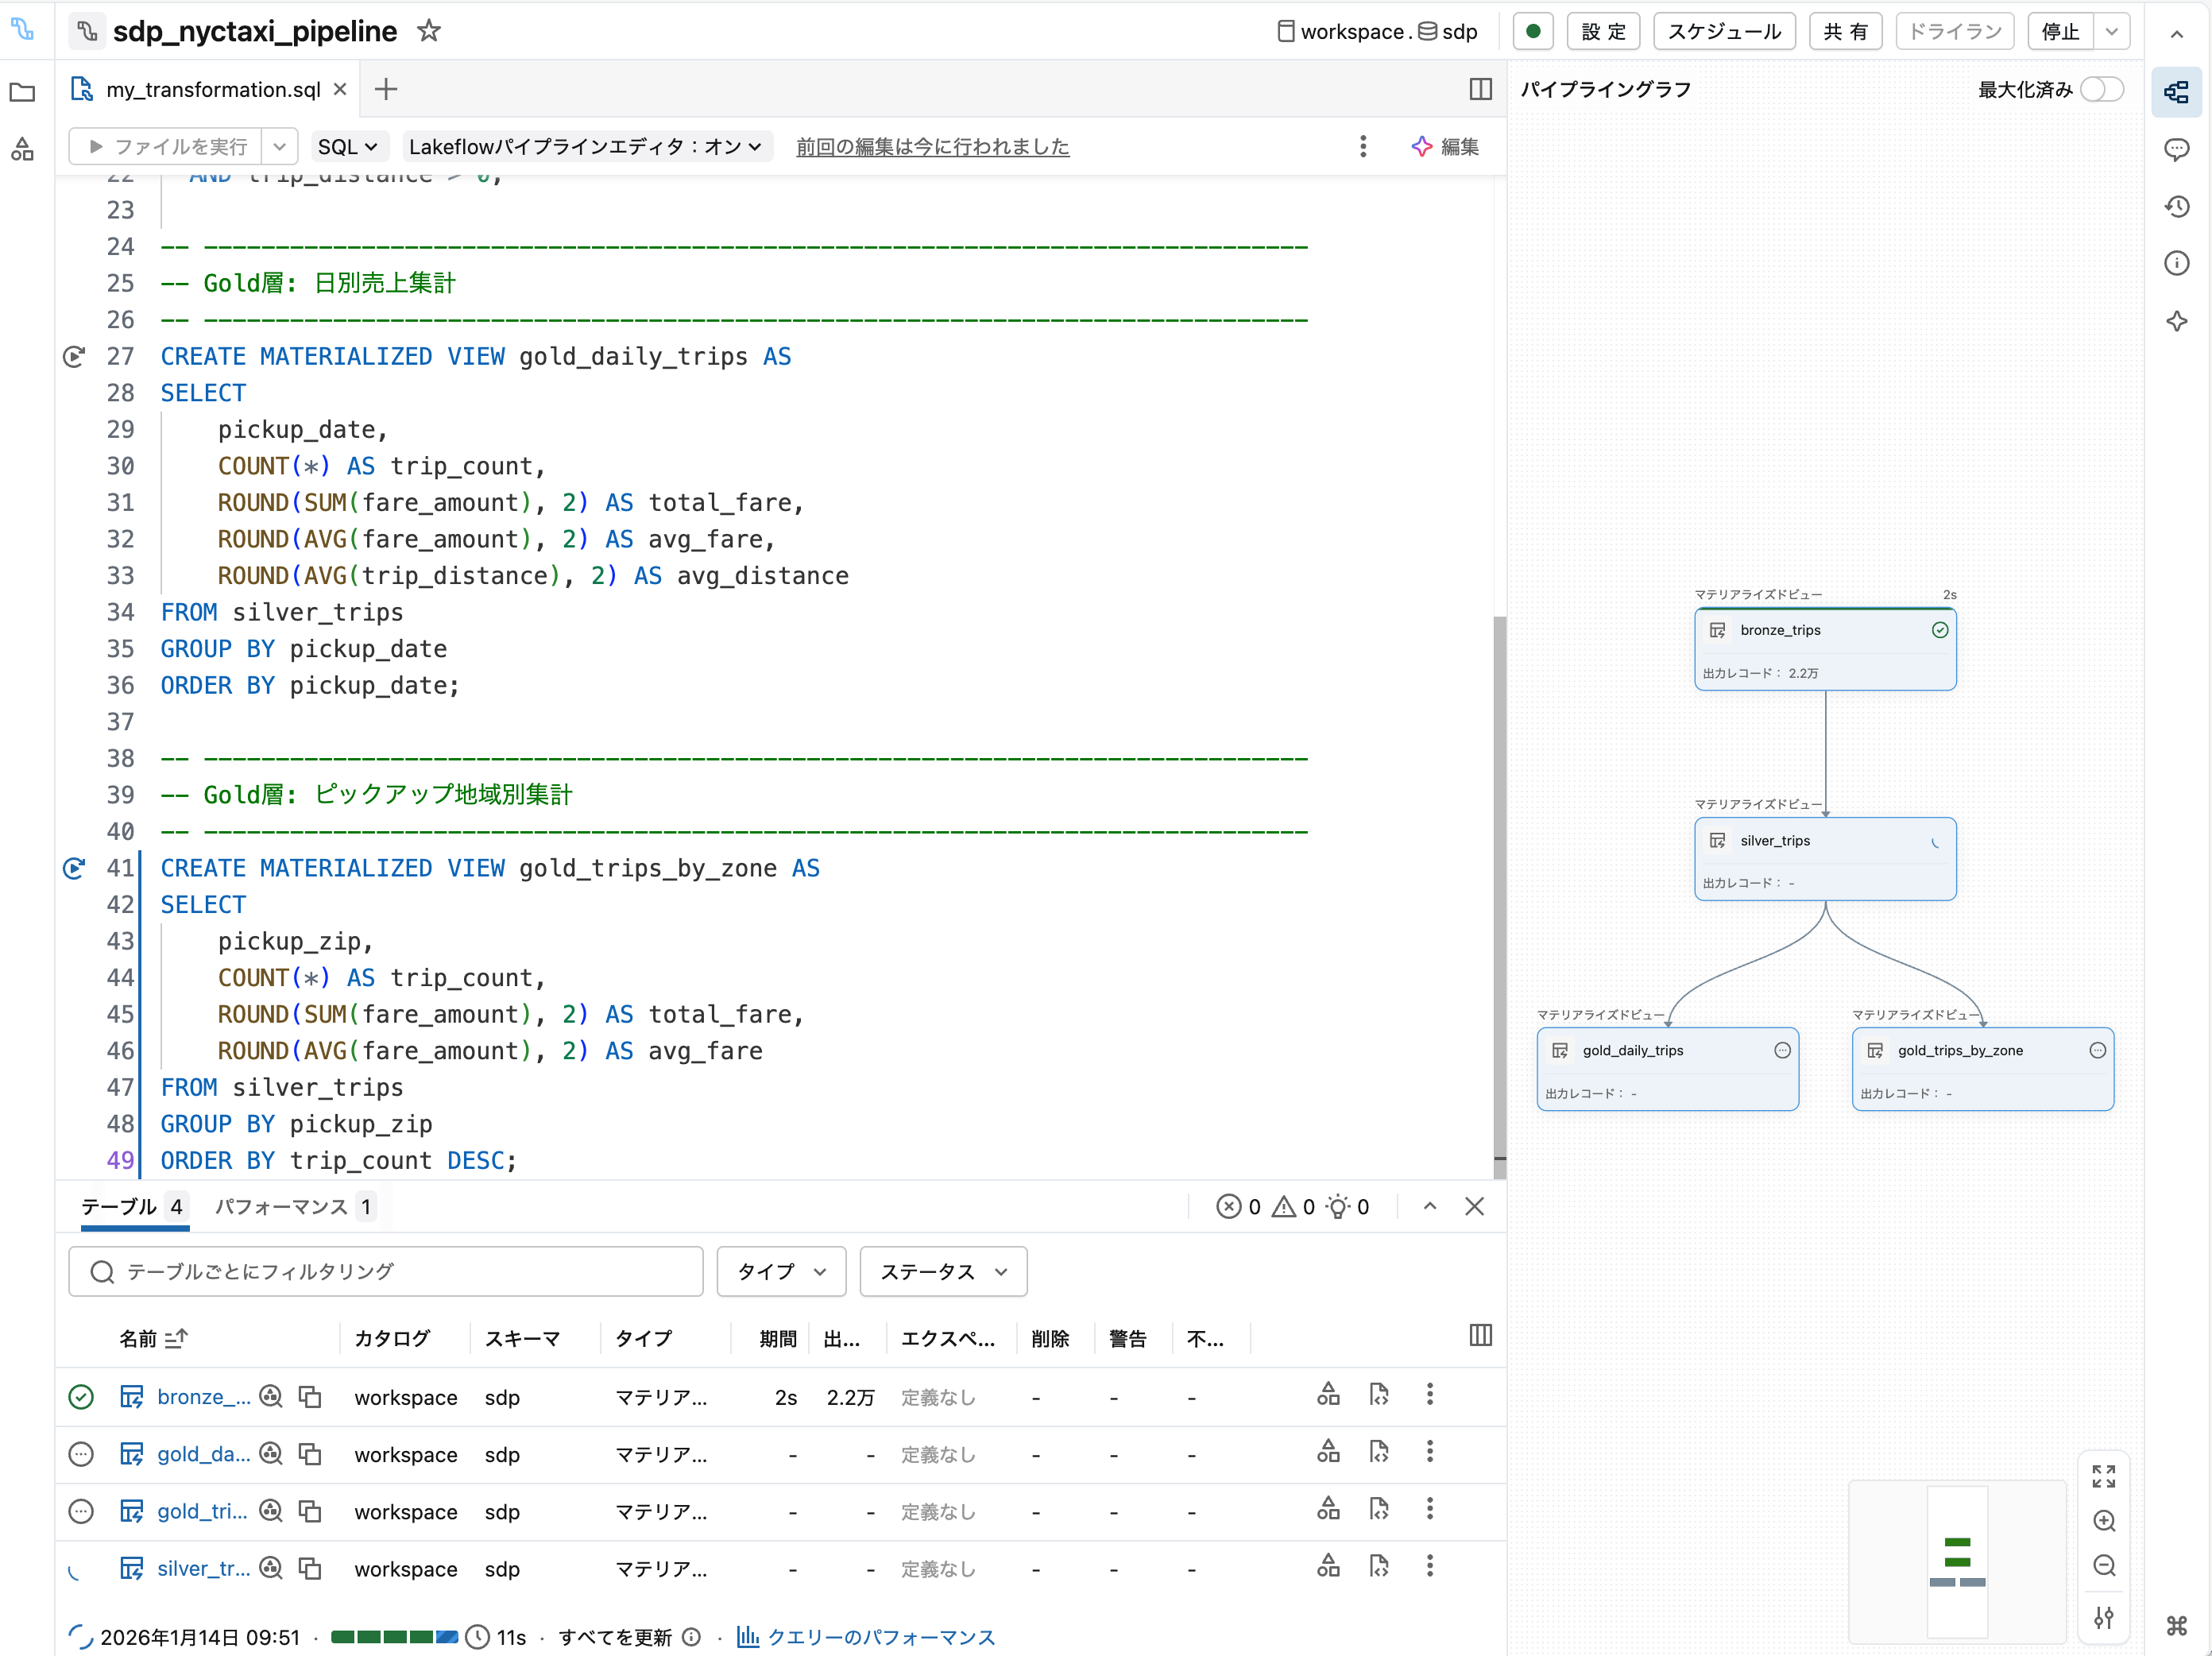The image size is (2212, 1656).
Task: Open kebab menu on the silver_tr row
Action: tap(1430, 1567)
